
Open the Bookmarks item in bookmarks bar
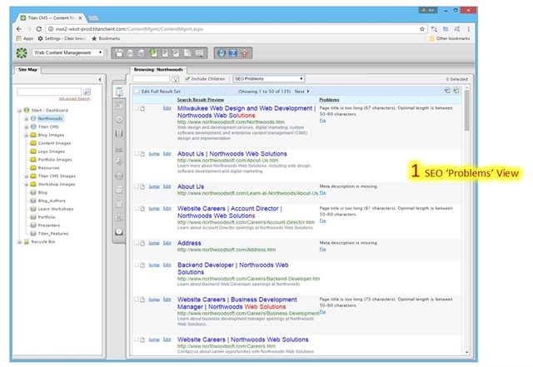pyautogui.click(x=106, y=38)
